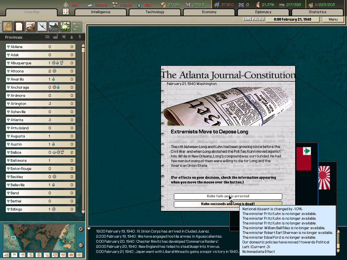Select the star mapmode icon beside the minimap

coord(79,255)
